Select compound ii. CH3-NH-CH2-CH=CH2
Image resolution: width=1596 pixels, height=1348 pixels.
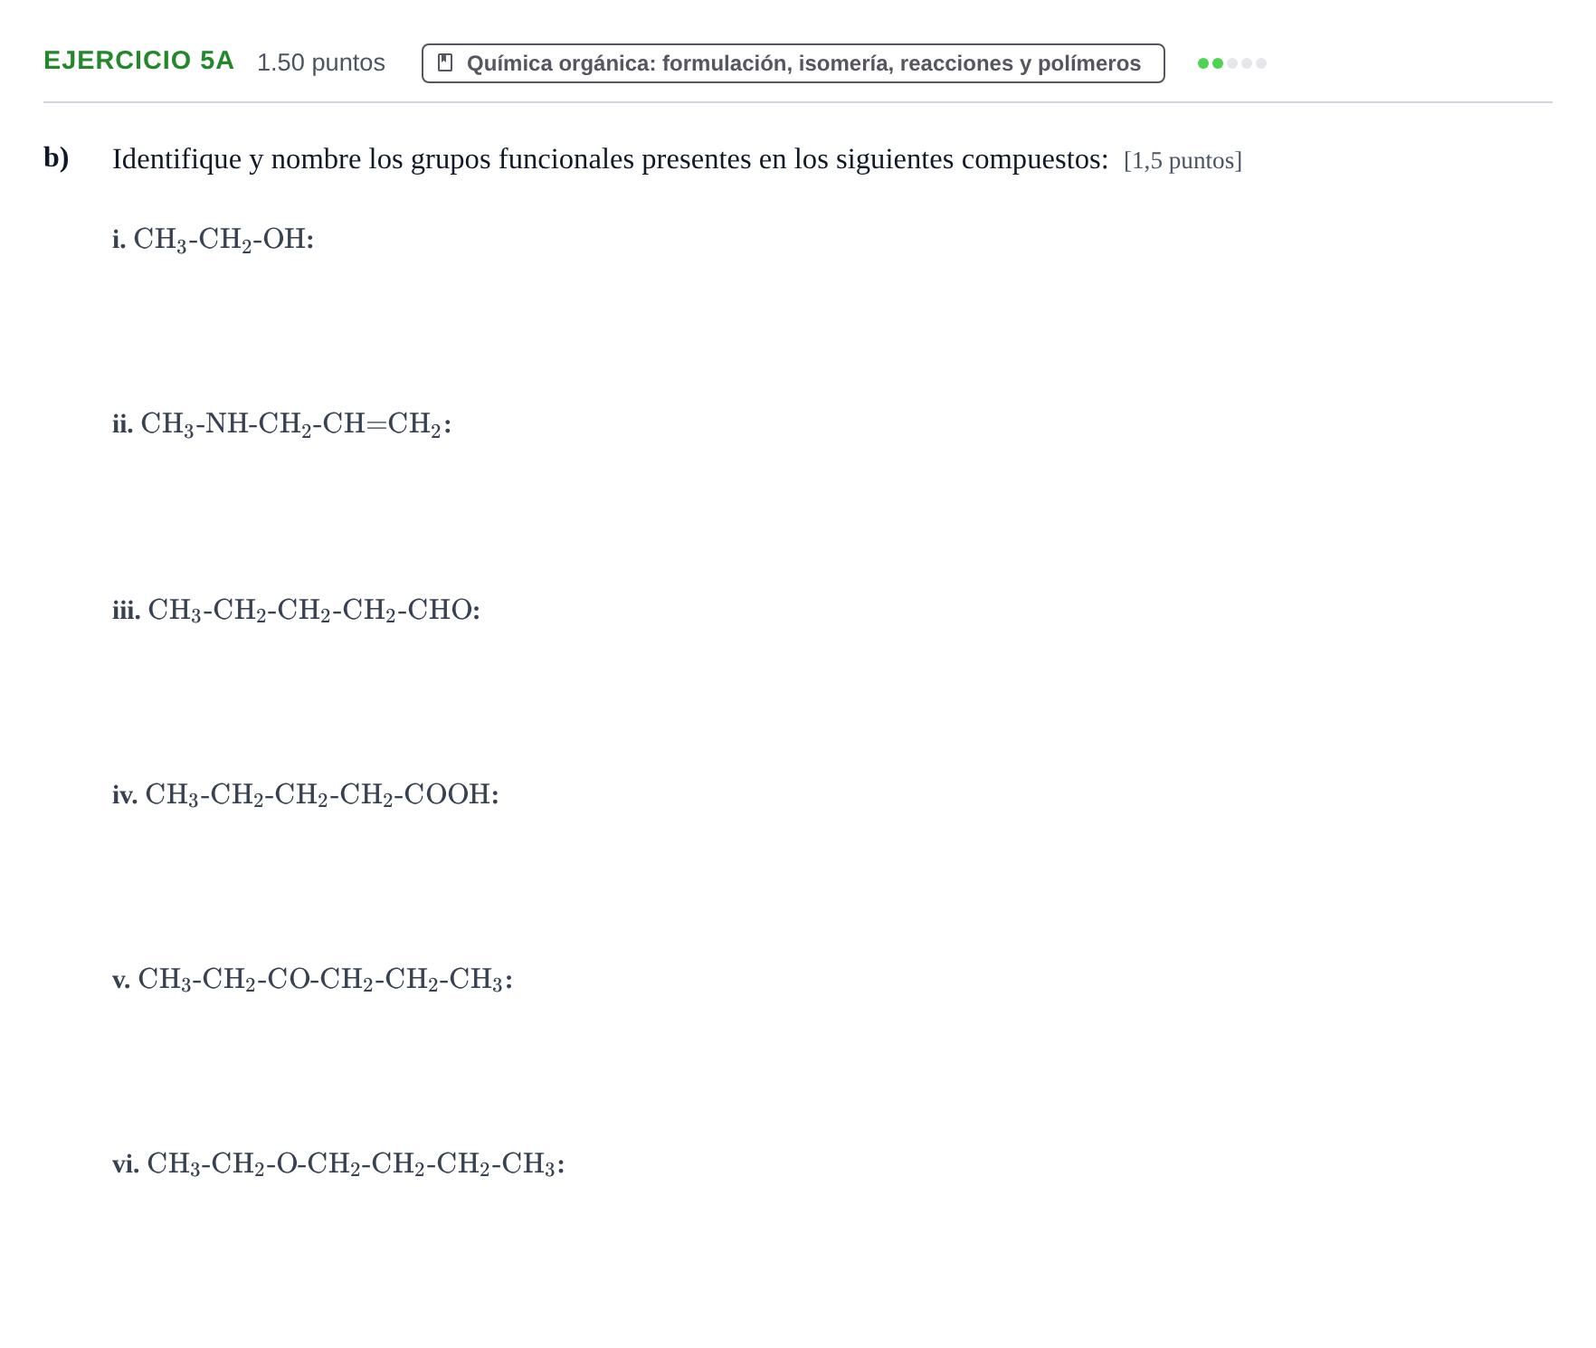[282, 424]
